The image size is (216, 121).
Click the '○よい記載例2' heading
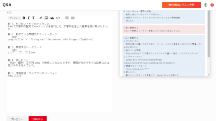pos(131,38)
